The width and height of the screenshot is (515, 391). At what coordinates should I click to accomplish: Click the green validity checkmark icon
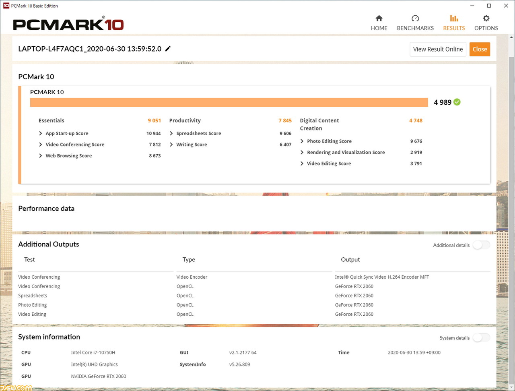pyautogui.click(x=457, y=102)
